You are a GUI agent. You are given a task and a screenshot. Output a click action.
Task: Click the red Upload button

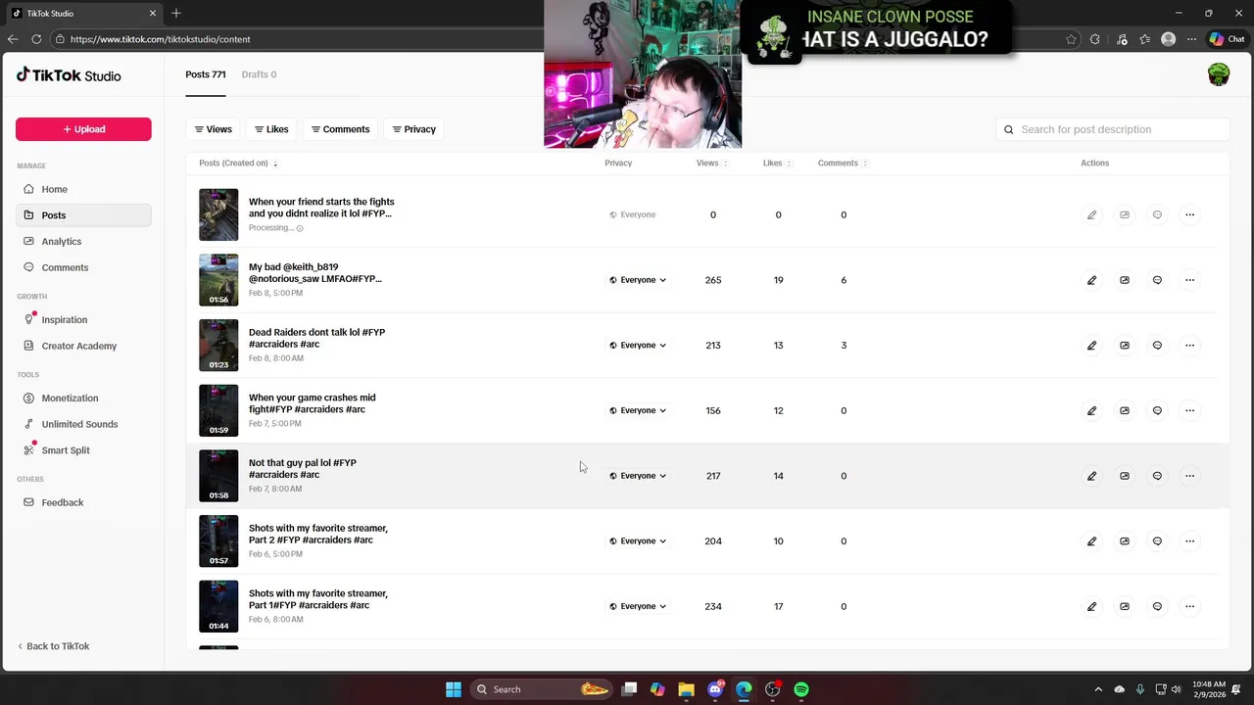pos(83,129)
